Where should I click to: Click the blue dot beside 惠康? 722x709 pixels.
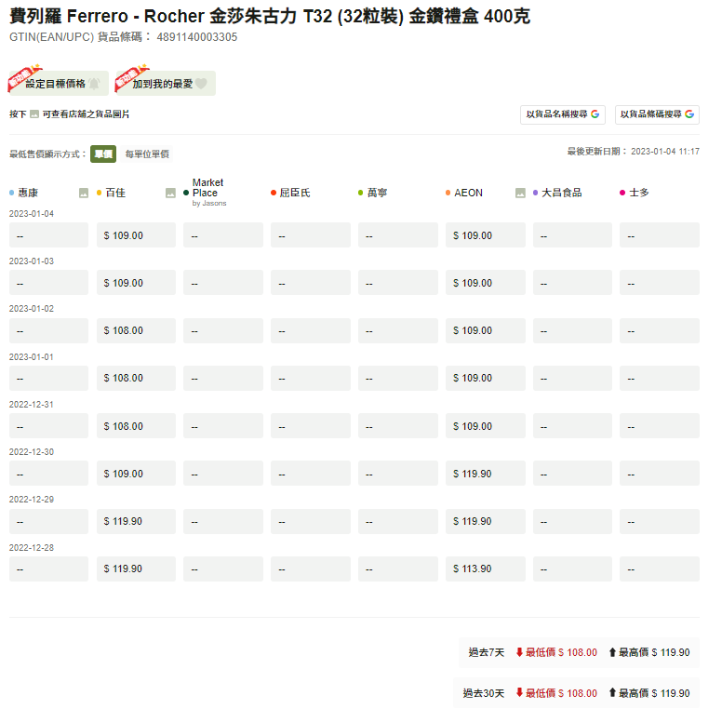click(11, 193)
